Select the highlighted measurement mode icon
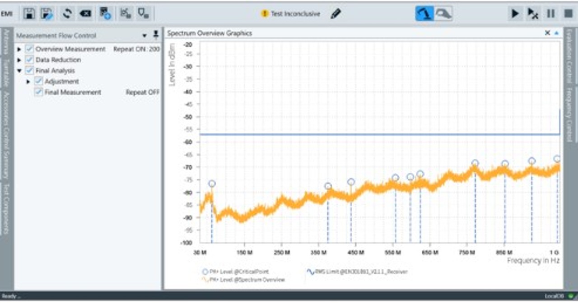This screenshot has width=578, height=303. [424, 14]
